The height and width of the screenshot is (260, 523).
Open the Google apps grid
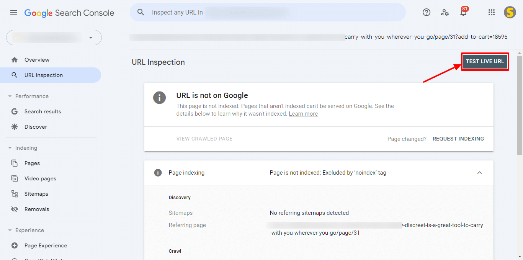[492, 12]
